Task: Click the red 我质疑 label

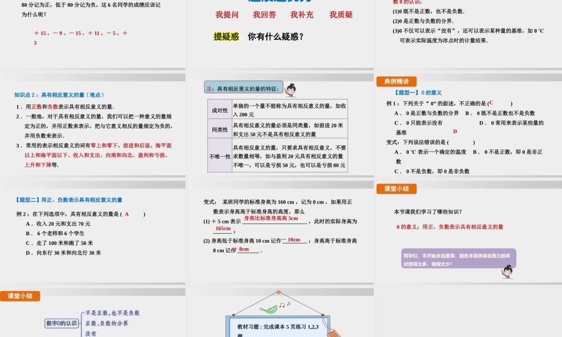Action: 341,15
